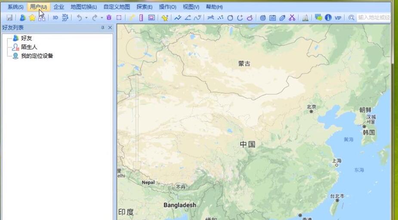The height and width of the screenshot is (220, 398).
Task: Select 陌生人 in the friend list
Action: click(29, 47)
